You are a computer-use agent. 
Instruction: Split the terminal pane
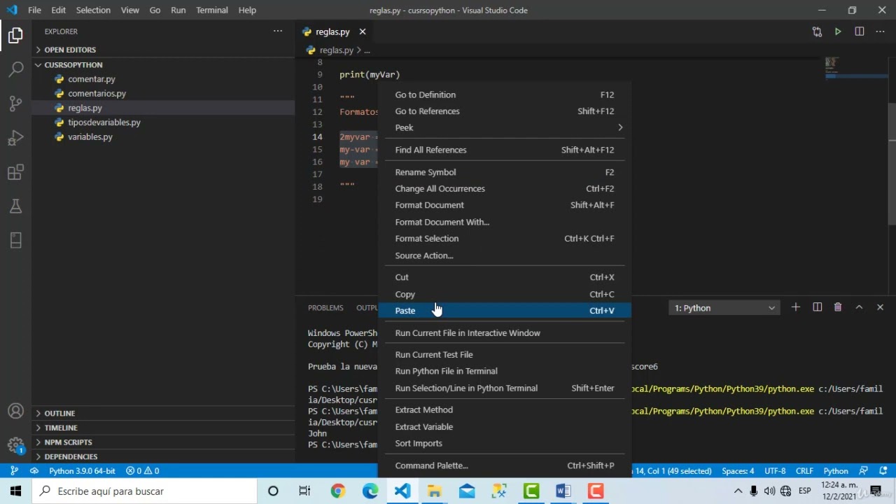(817, 307)
